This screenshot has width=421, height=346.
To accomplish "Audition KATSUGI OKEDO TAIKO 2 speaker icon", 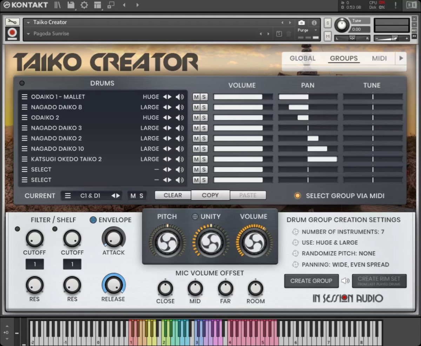I will pos(180,159).
